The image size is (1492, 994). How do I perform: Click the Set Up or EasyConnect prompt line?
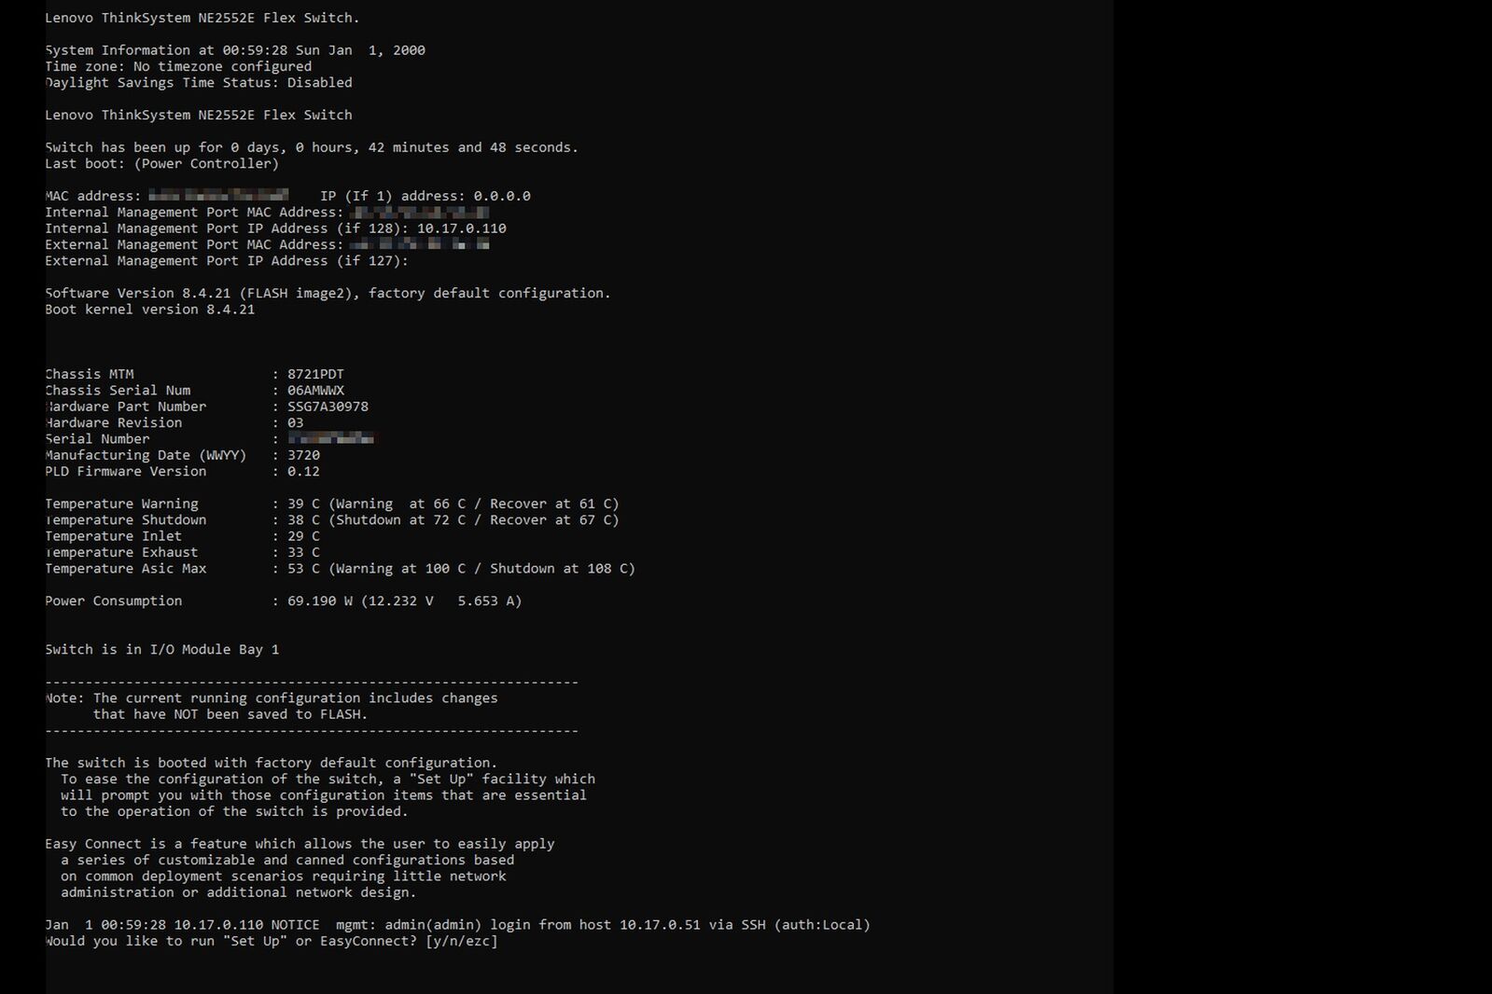tap(272, 941)
